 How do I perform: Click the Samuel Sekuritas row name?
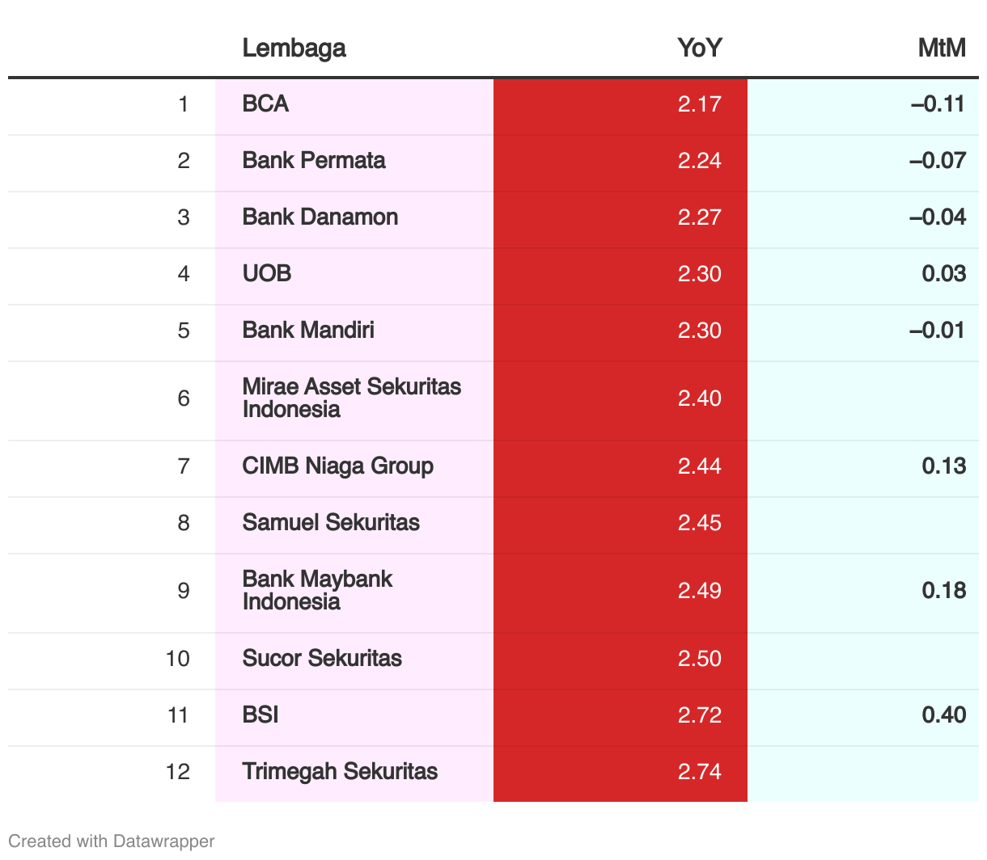(331, 523)
